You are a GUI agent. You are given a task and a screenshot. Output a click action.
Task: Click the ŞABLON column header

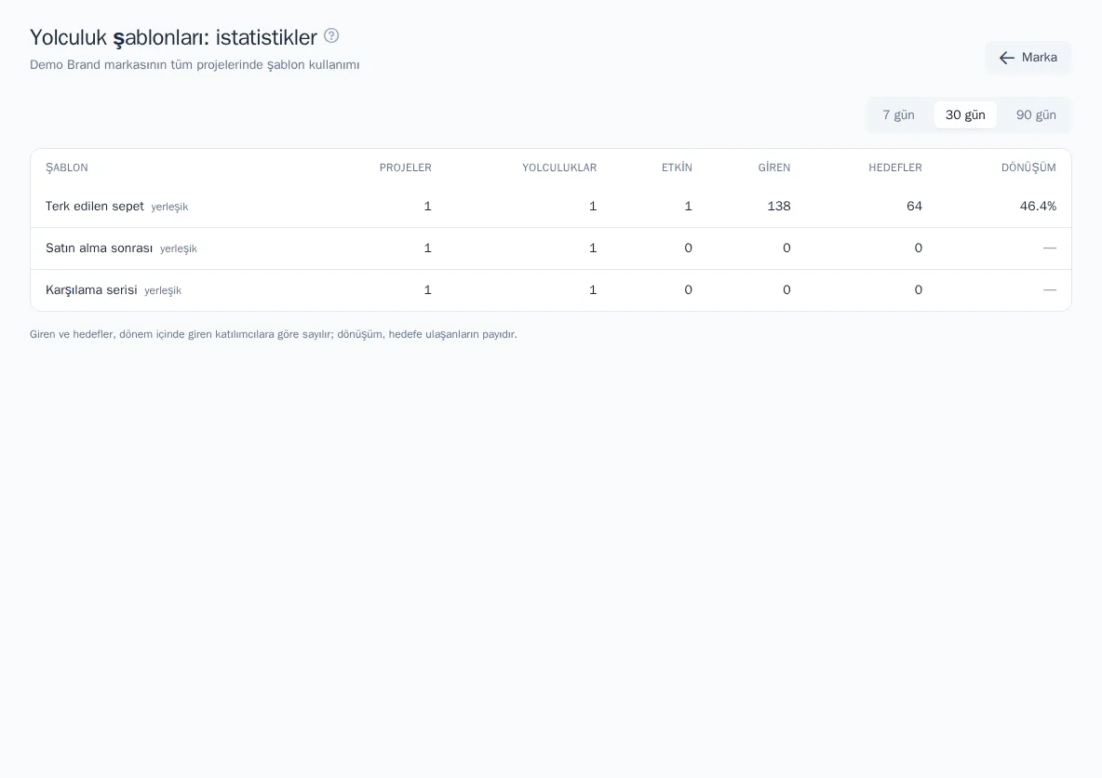(67, 168)
